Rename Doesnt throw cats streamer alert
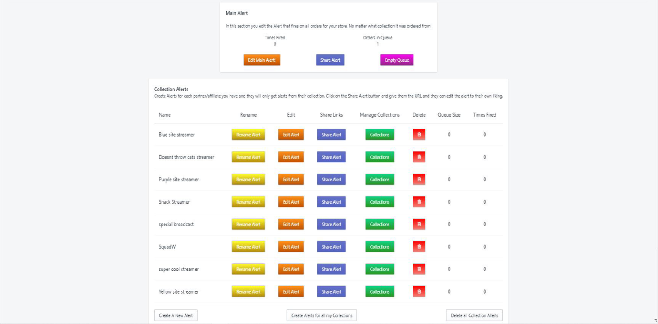This screenshot has width=658, height=324. 248,157
